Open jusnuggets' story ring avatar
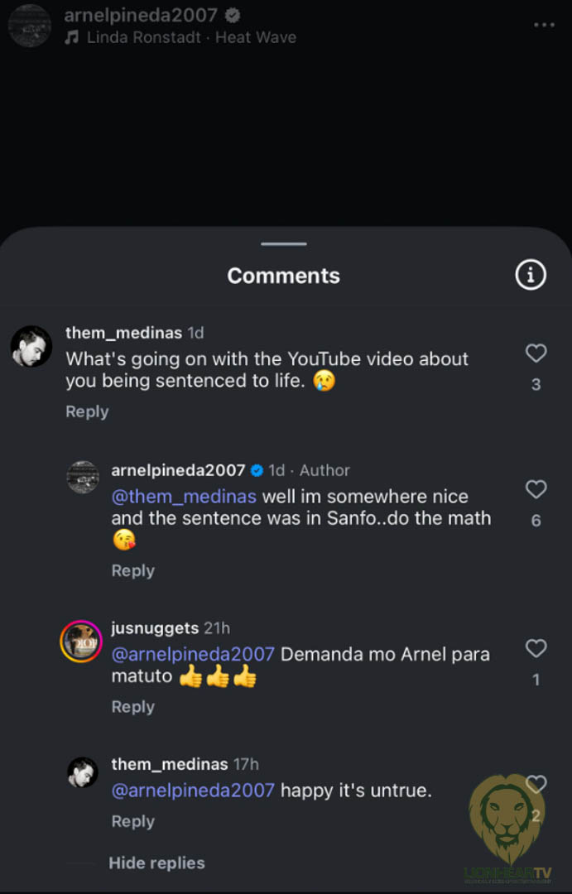Screen dimensions: 572x894 [x=81, y=642]
